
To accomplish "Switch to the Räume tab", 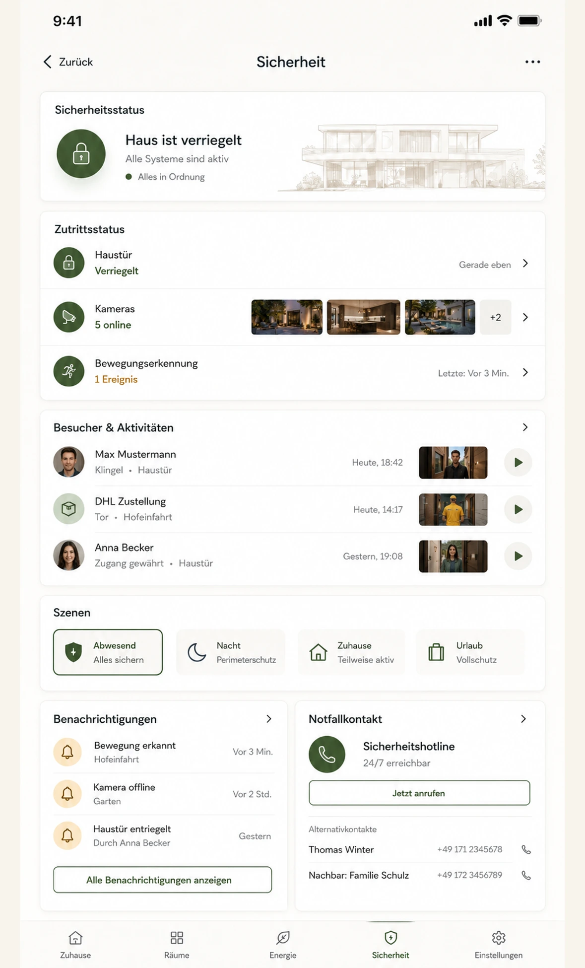I will tap(177, 945).
